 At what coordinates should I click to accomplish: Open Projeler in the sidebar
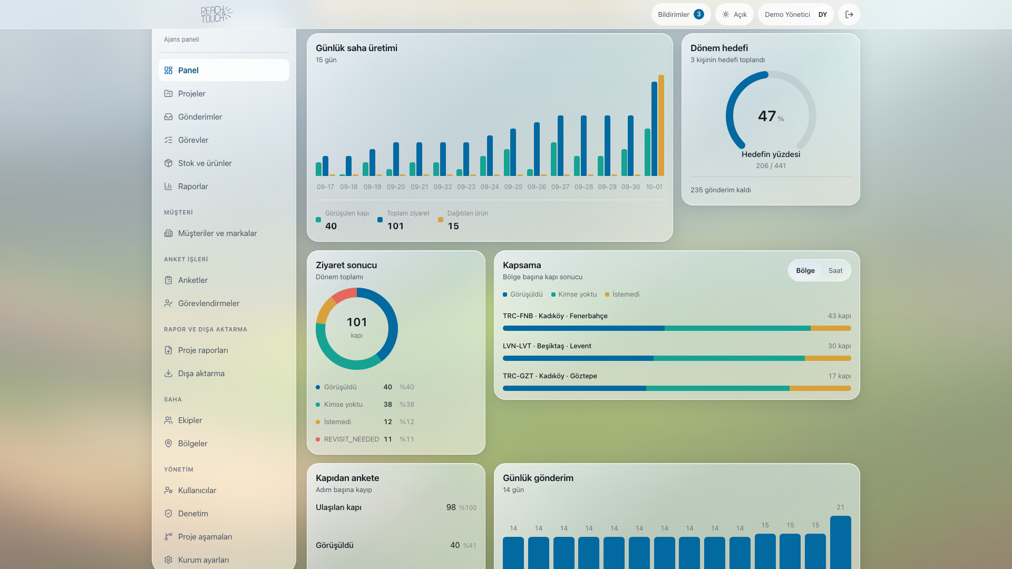coord(224,93)
